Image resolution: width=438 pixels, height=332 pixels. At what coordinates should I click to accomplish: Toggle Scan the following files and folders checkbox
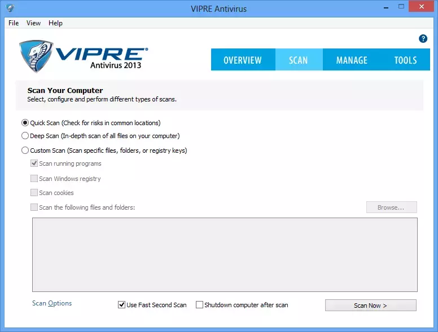tap(34, 207)
